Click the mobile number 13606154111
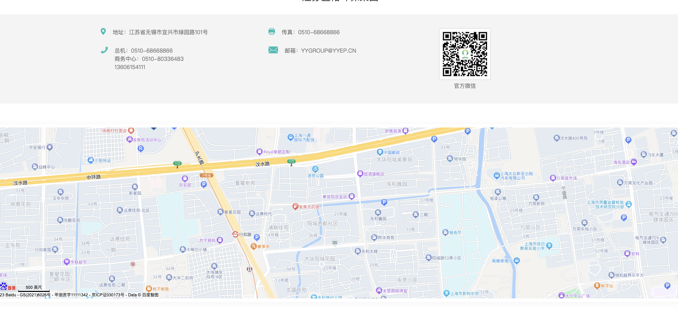Image resolution: width=678 pixels, height=309 pixels. tap(130, 67)
